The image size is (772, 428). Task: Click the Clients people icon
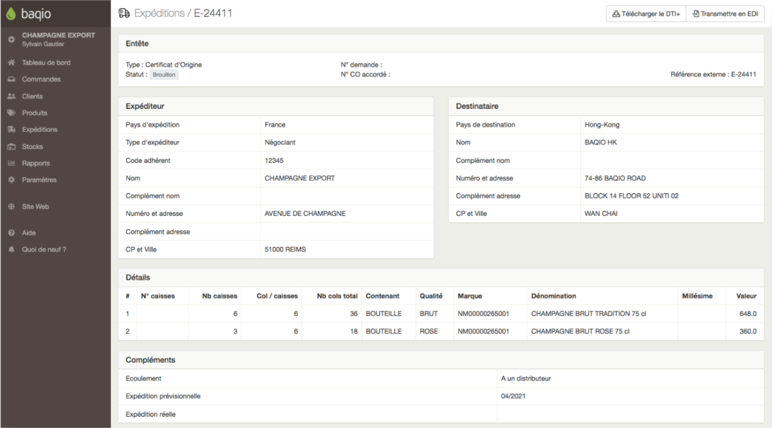click(11, 96)
